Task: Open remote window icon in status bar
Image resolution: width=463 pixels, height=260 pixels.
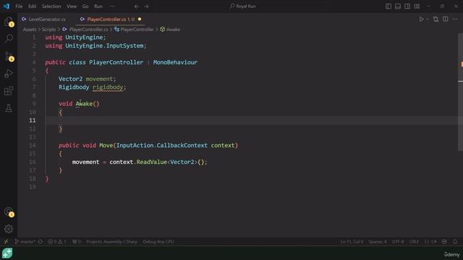Action: [x=6, y=241]
